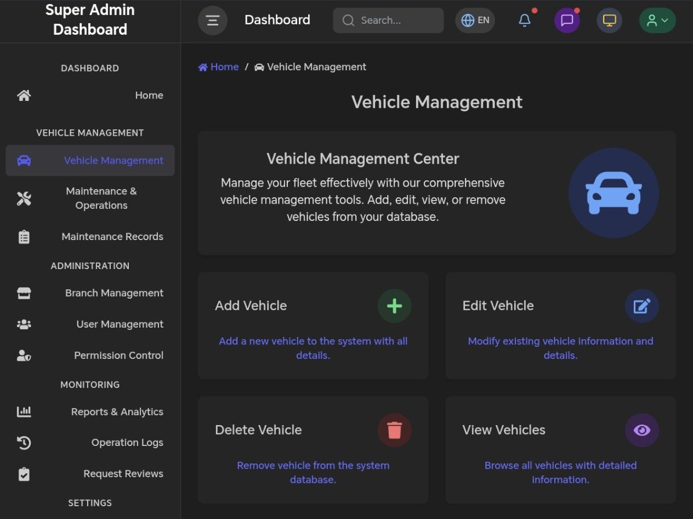Click the Delete Vehicle card title
Screen dimensions: 693x519
258,430
